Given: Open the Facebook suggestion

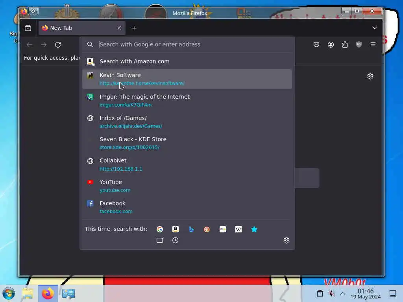Looking at the screenshot, I should [x=187, y=207].
